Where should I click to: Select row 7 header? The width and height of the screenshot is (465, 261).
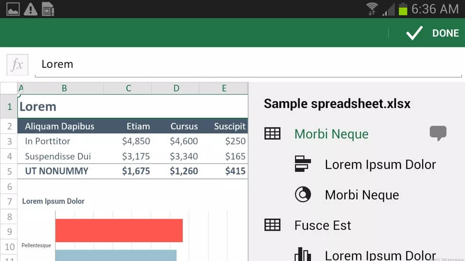tap(9, 201)
